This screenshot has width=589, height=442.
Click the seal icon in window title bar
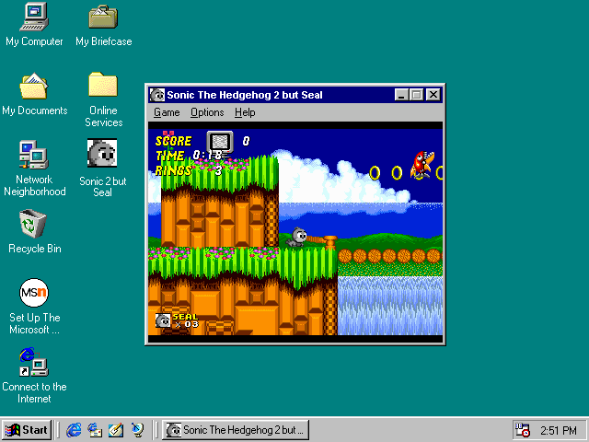(x=157, y=95)
